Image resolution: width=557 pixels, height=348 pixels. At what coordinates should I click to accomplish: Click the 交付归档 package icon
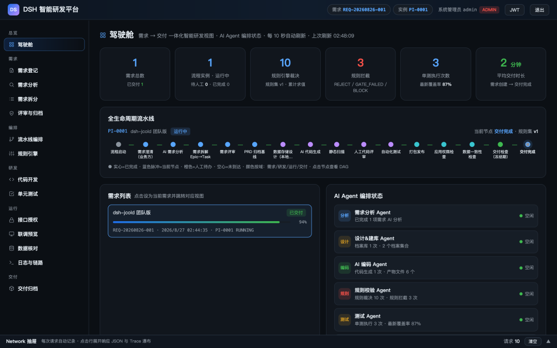(11, 289)
